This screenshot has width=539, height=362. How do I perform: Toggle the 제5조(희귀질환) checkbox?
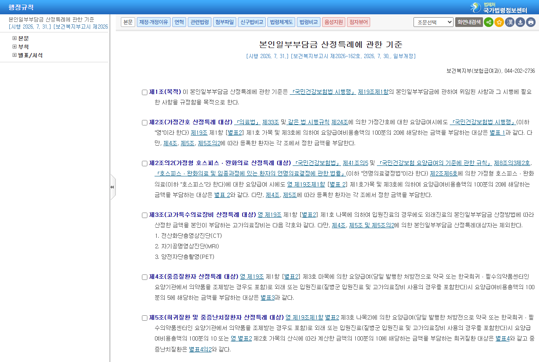coord(144,318)
